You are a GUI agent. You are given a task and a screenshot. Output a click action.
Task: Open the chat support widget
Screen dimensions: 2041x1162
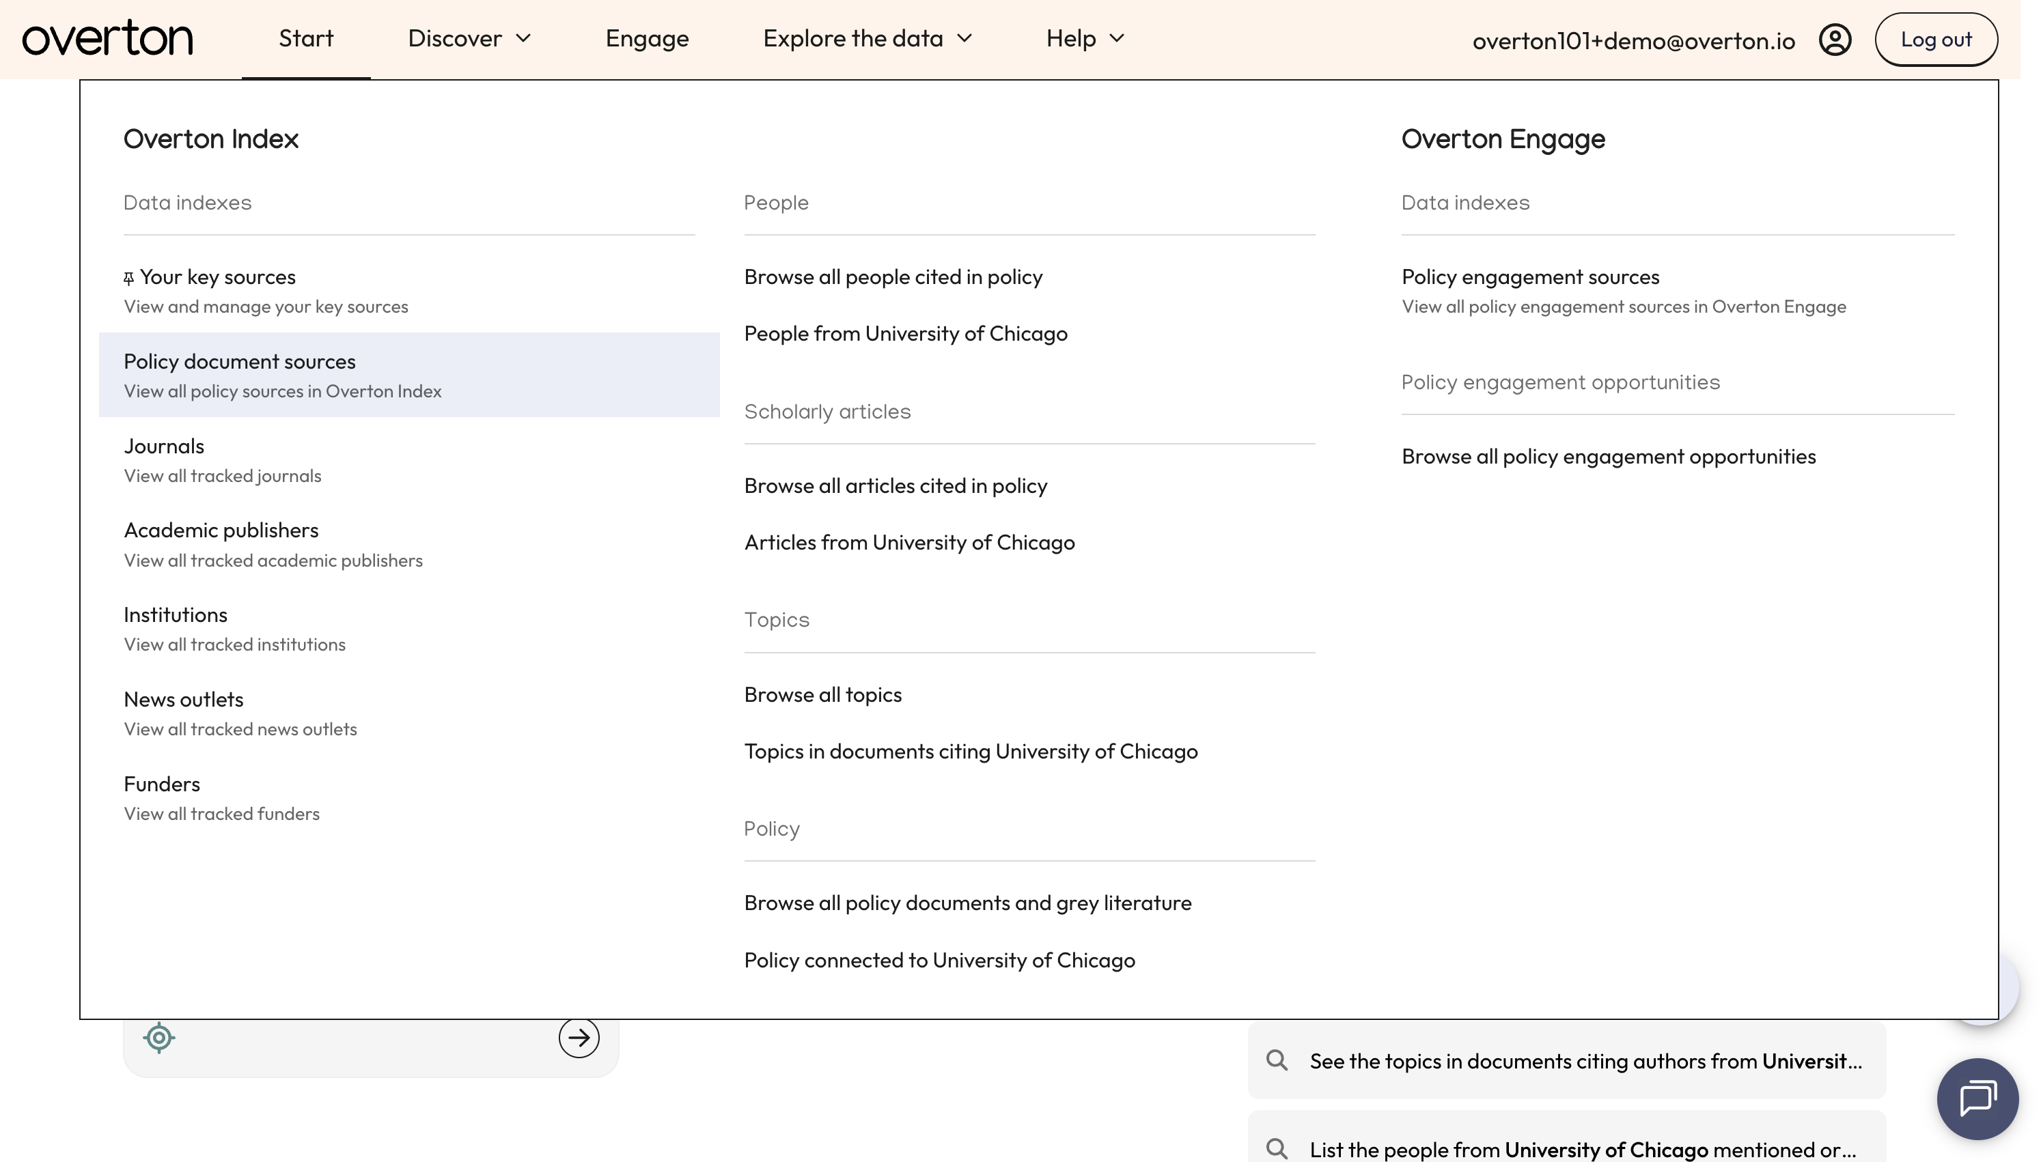1977,1098
